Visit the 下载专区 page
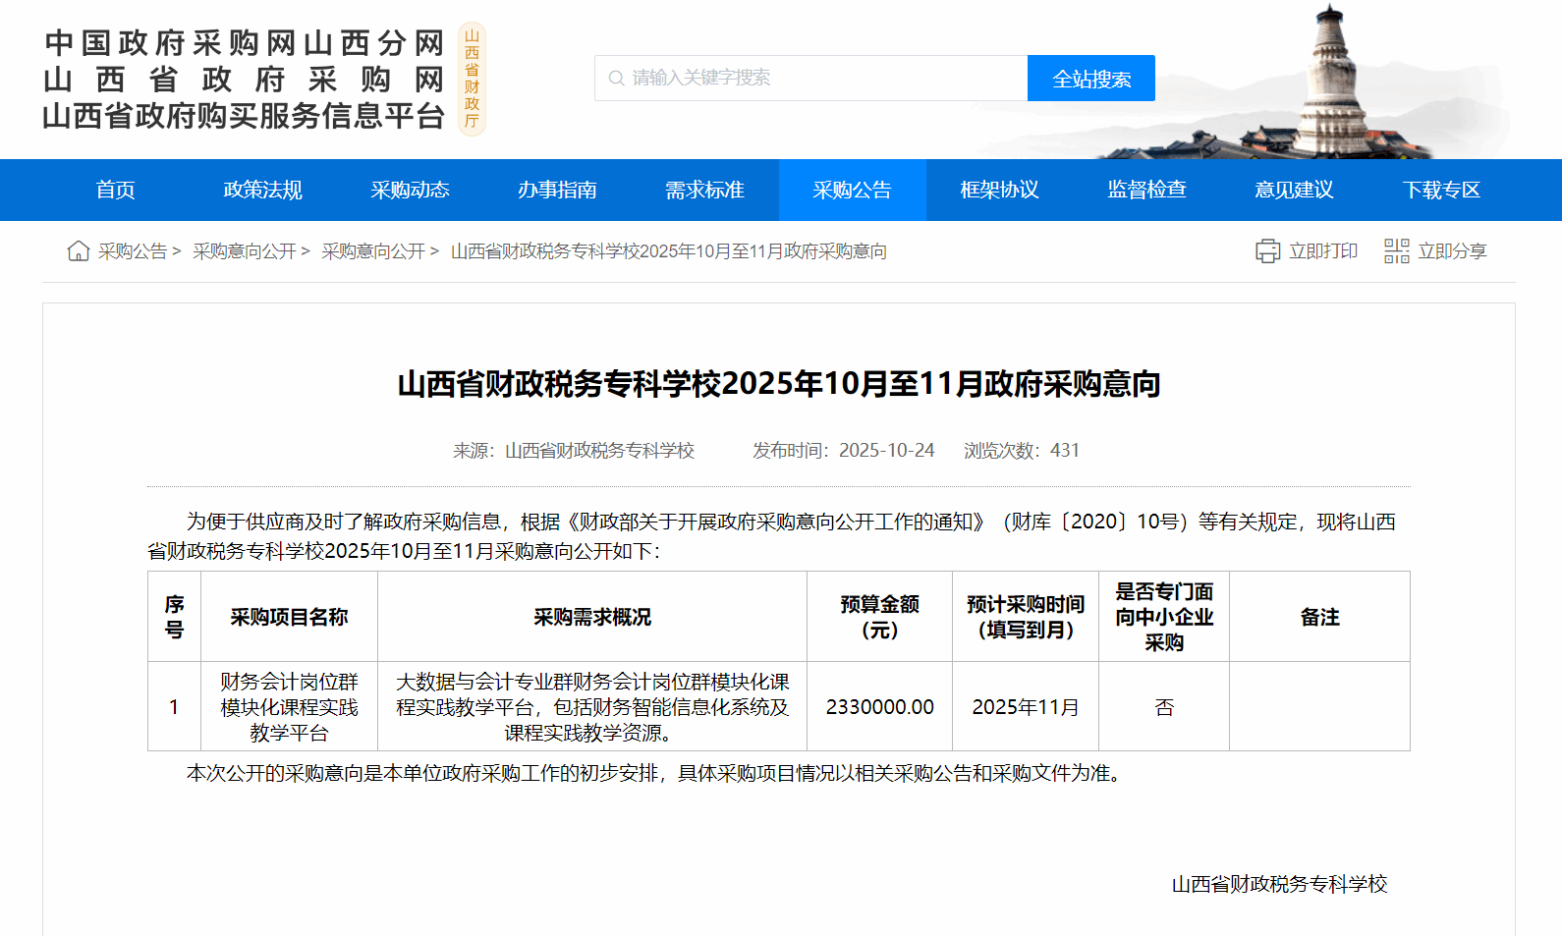The width and height of the screenshot is (1562, 936). click(1442, 191)
